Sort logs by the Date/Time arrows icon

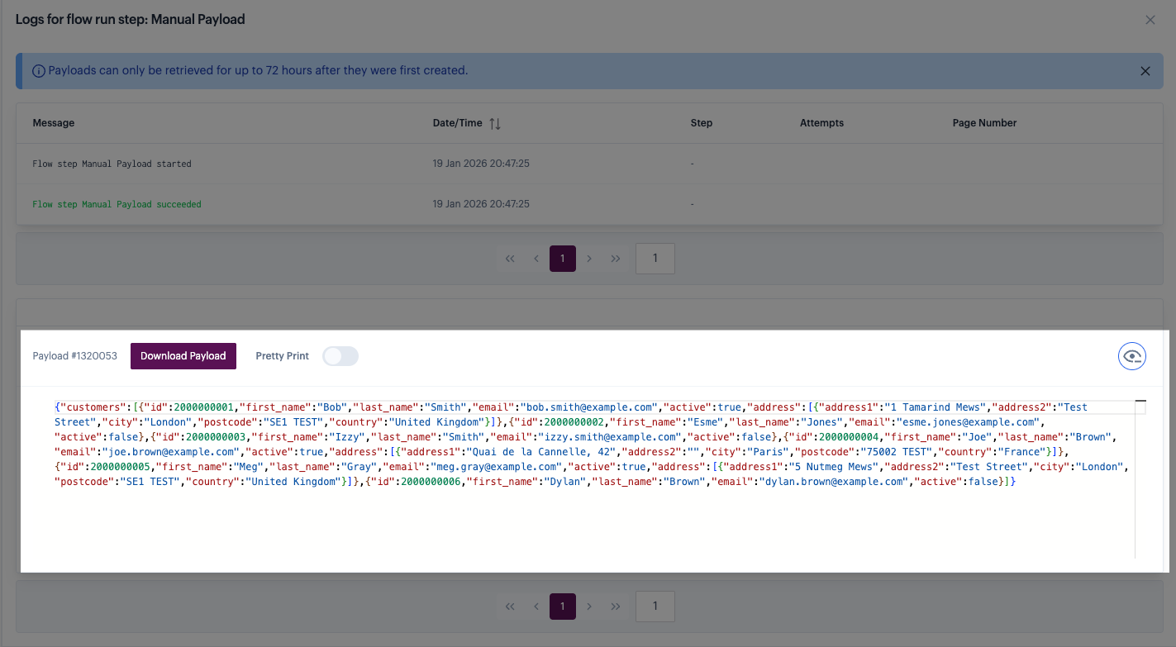coord(495,123)
